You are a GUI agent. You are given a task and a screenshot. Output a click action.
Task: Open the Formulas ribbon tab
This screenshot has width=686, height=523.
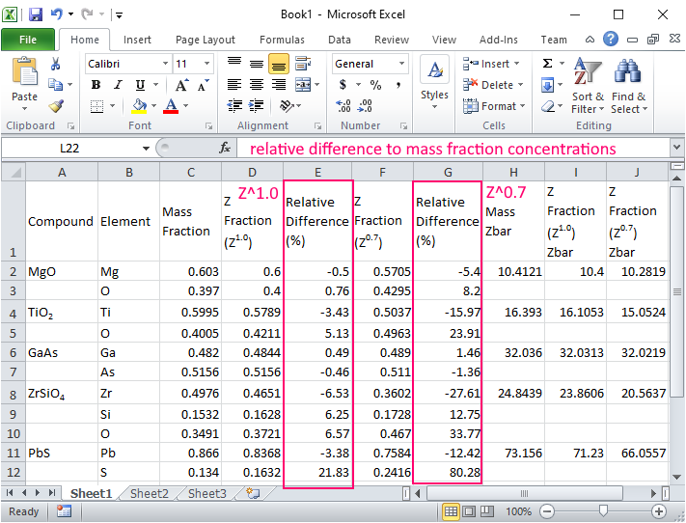[x=282, y=40]
